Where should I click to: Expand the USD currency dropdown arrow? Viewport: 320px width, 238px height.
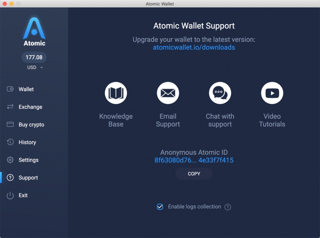[x=42, y=67]
